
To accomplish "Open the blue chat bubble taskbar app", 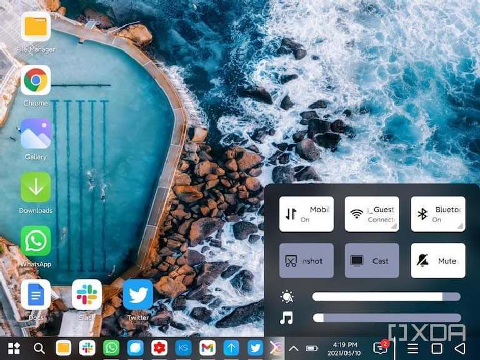I will pyautogui.click(x=135, y=348).
